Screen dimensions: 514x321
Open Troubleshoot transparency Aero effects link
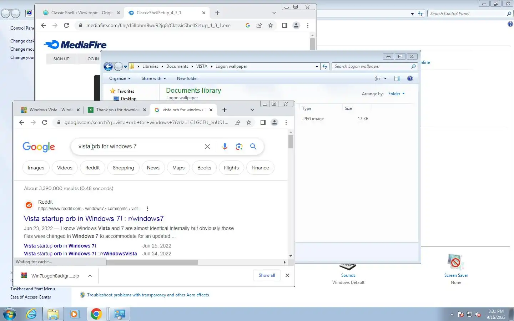148,295
